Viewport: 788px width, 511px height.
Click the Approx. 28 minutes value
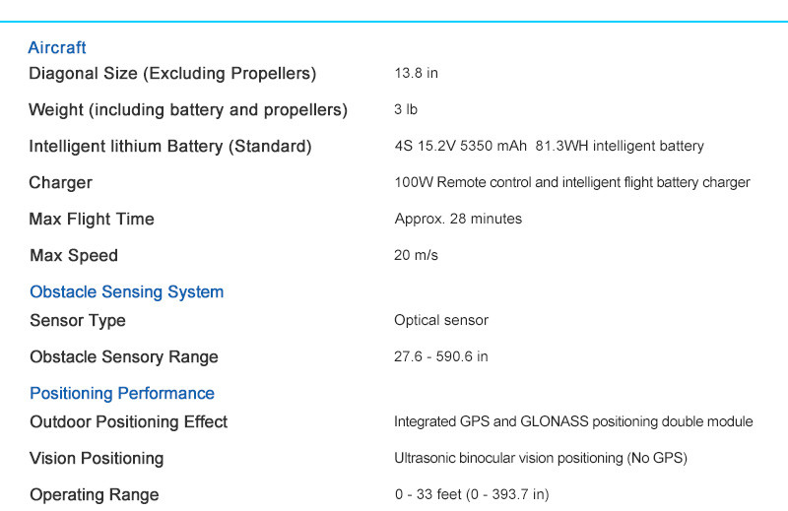pos(458,219)
